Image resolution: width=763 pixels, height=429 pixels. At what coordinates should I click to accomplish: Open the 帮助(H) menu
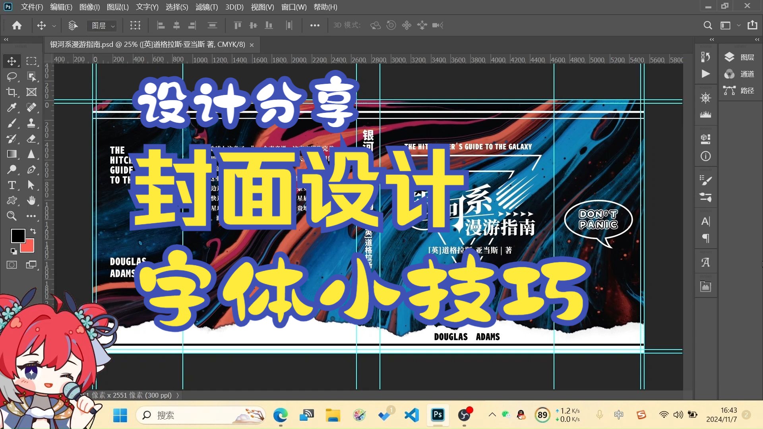click(x=325, y=7)
